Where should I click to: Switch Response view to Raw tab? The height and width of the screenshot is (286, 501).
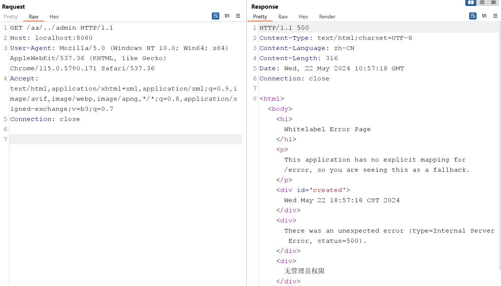point(283,17)
